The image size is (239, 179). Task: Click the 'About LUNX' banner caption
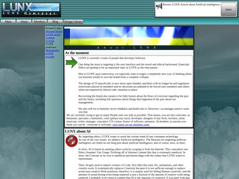127,47
